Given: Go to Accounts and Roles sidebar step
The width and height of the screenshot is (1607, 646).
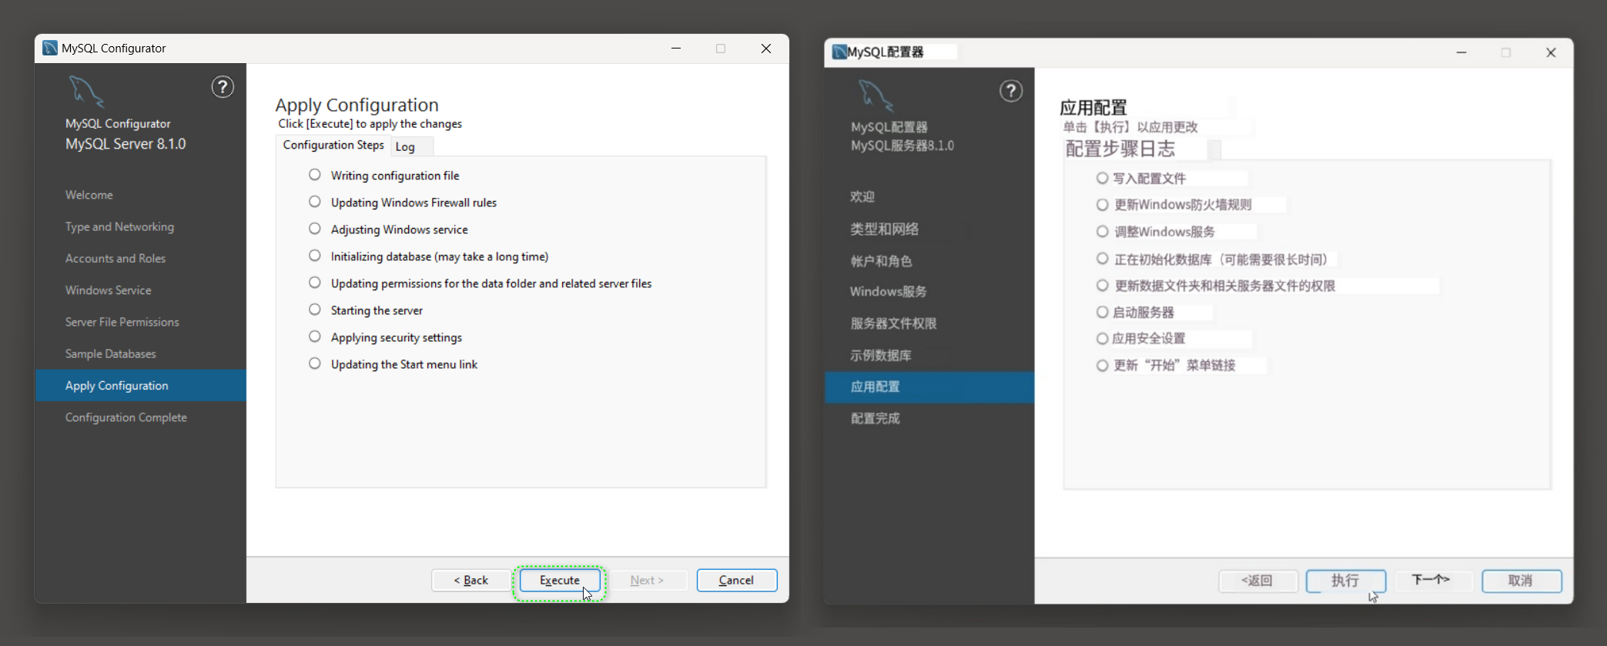Looking at the screenshot, I should coord(116,259).
